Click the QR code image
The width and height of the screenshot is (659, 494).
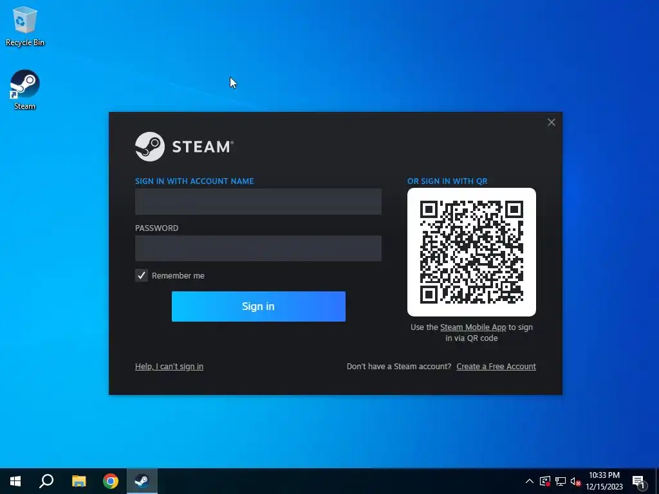(472, 252)
